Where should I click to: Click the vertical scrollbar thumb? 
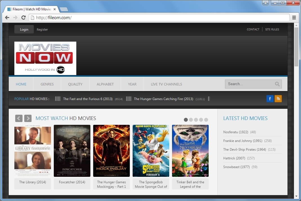click(296, 47)
